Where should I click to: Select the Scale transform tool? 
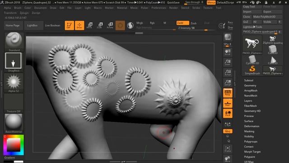pos(100,25)
